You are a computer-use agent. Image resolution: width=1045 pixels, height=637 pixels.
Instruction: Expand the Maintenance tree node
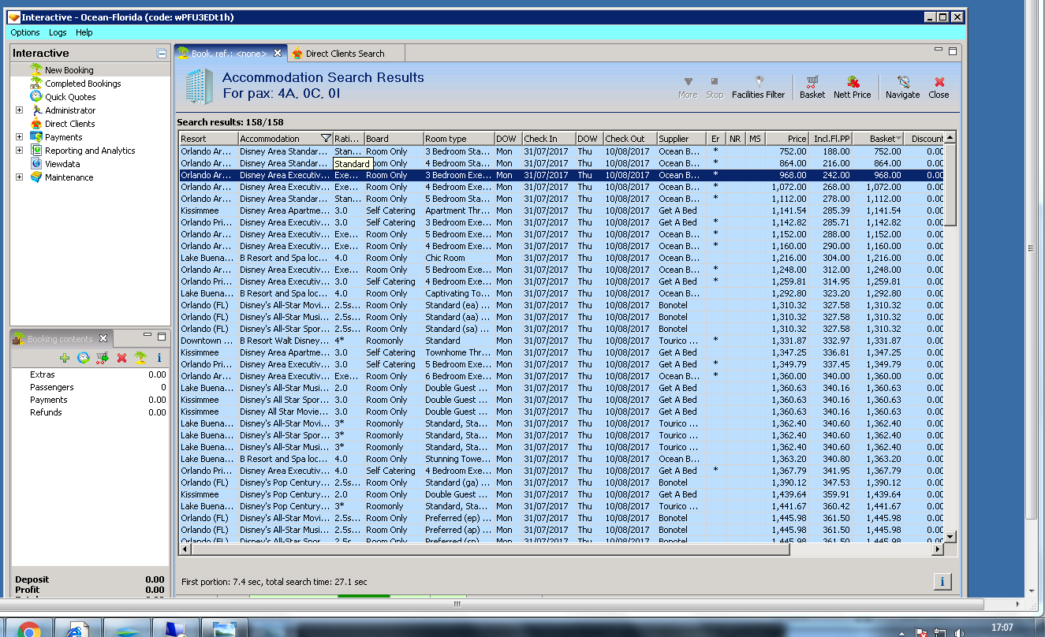click(19, 177)
